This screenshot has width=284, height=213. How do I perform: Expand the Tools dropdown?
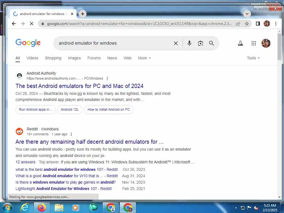(x=253, y=58)
